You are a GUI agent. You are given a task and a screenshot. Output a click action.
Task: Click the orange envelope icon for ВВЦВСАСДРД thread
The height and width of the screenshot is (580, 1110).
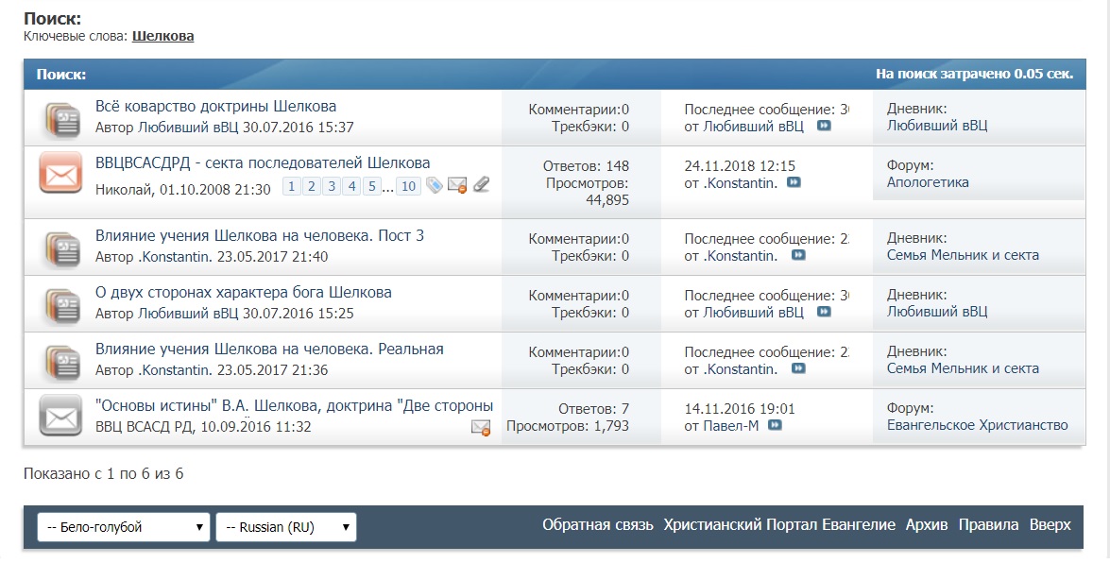click(x=61, y=174)
